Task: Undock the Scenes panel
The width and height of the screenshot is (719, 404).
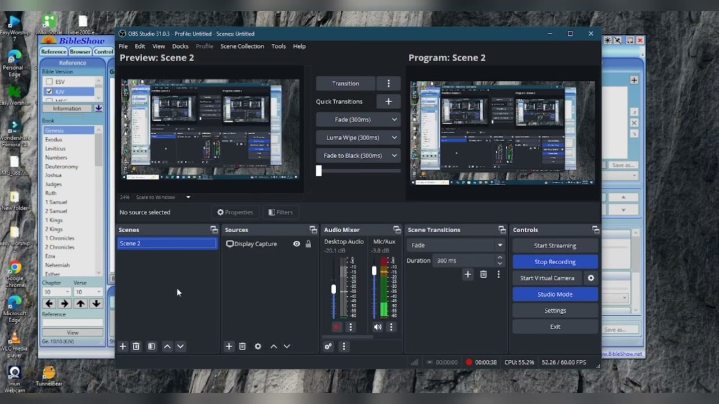Action: (x=214, y=229)
